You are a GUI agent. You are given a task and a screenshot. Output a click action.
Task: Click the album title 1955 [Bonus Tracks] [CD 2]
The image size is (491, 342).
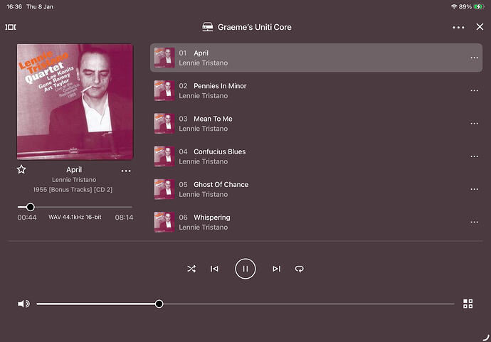[73, 190]
